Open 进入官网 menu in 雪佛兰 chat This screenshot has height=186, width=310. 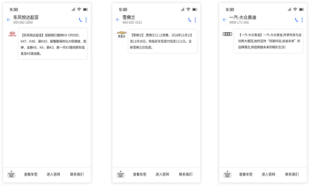162,174
